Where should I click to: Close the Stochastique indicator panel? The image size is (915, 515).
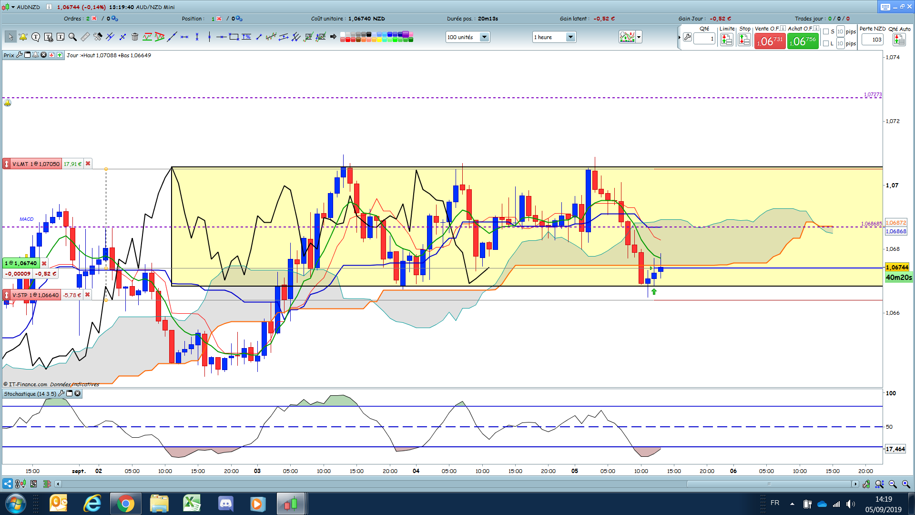click(x=78, y=393)
